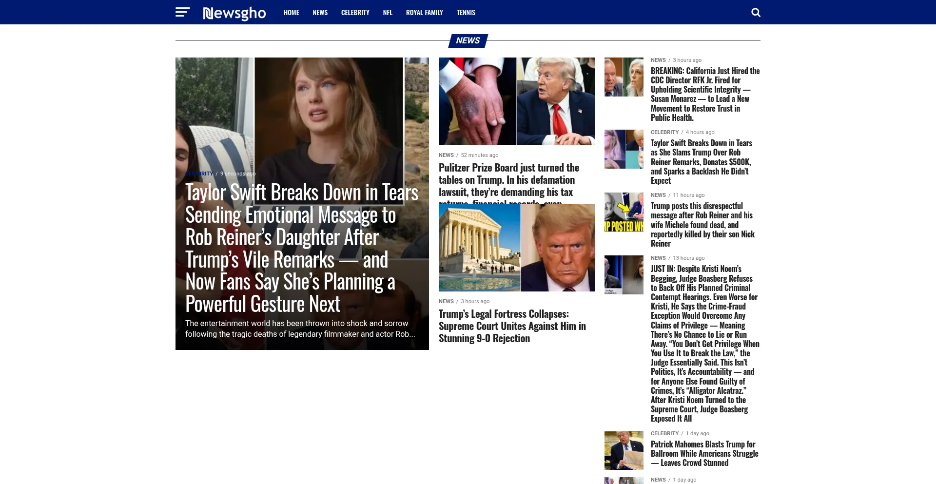Click the Patrick Mahomes sidebar thumbnail
This screenshot has width=936, height=484.
pos(624,449)
